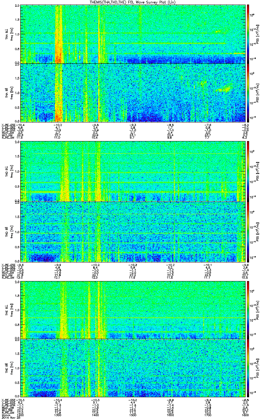Click the 1600 time tick label
This screenshot has width=262, height=420.
(x=170, y=416)
